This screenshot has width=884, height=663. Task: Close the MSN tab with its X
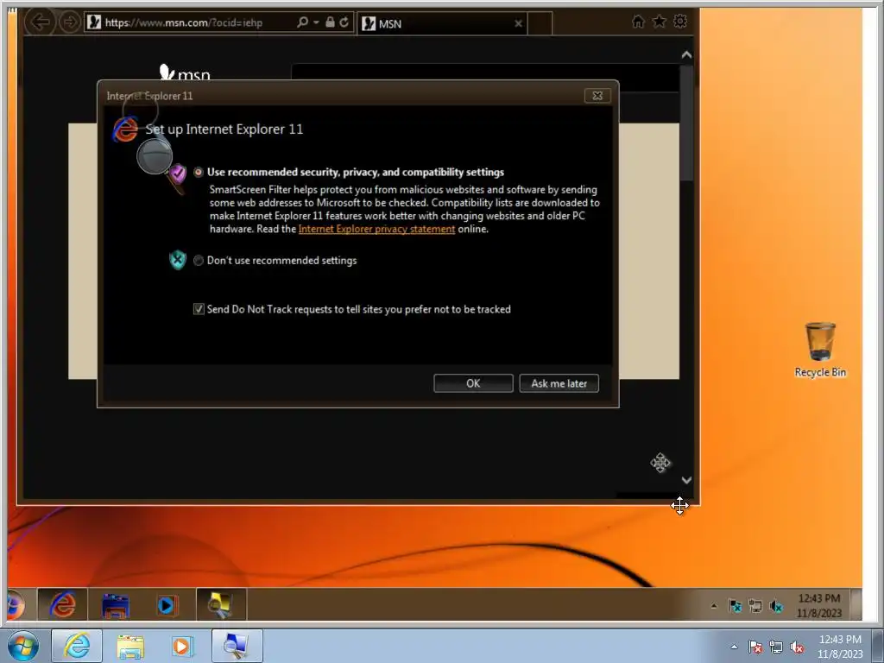click(x=518, y=23)
